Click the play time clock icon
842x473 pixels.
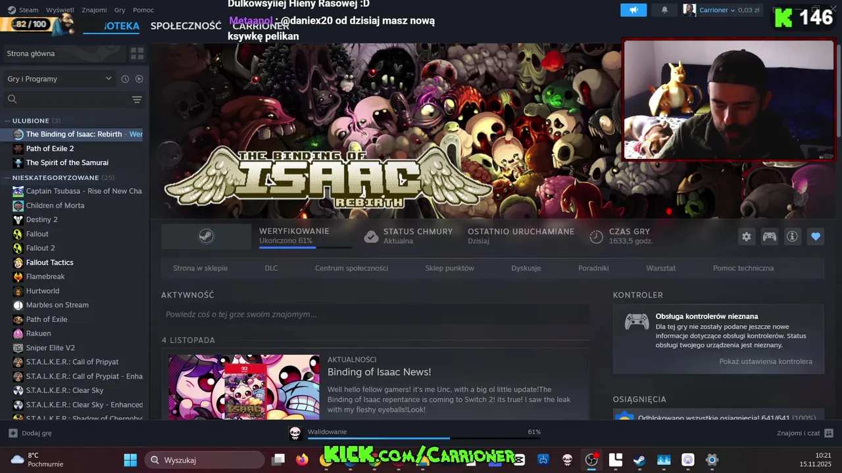click(596, 236)
